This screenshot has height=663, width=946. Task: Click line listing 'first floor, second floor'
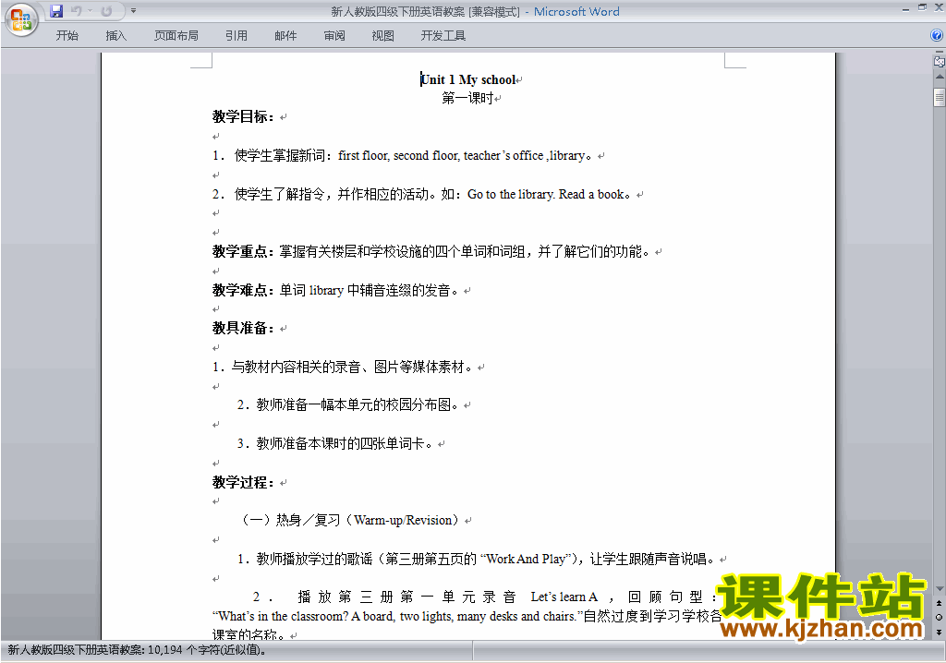[x=403, y=156]
